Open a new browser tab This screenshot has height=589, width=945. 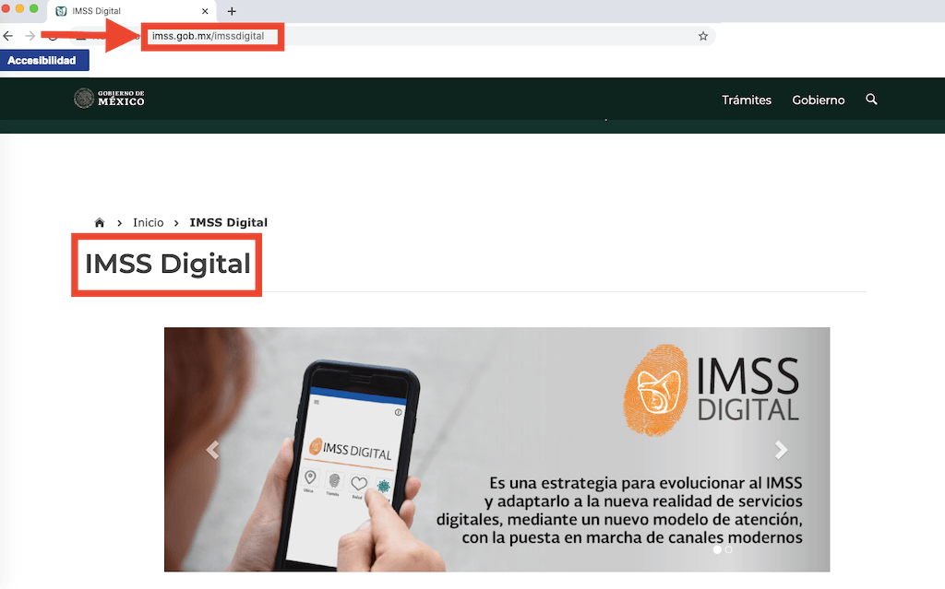[232, 11]
